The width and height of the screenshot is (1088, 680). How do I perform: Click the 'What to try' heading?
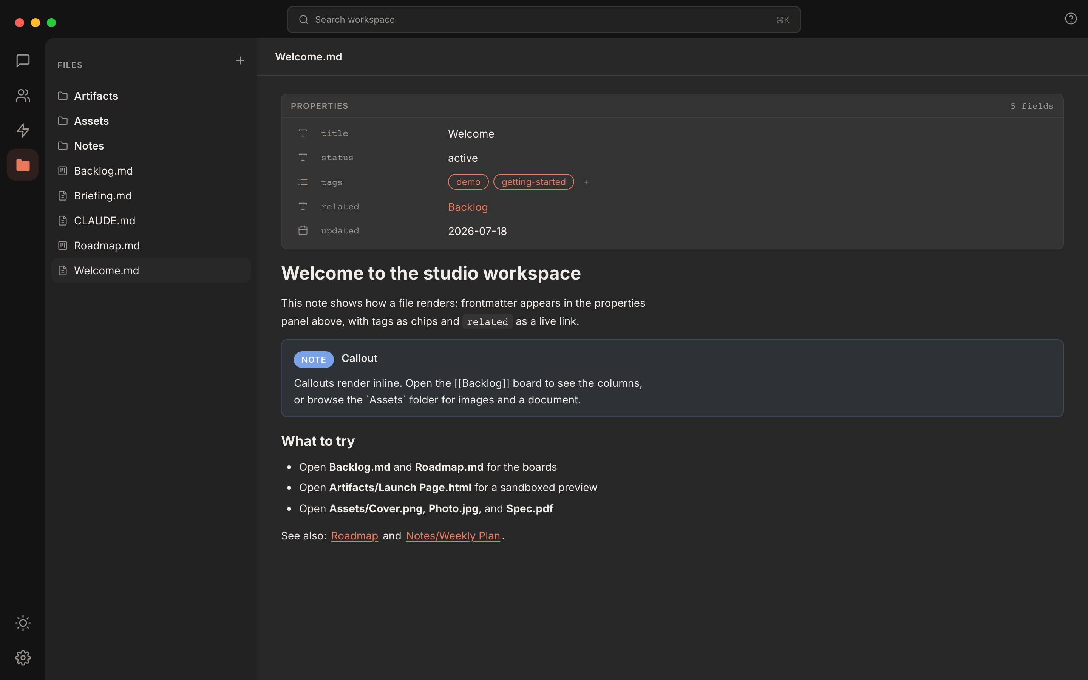(x=318, y=441)
